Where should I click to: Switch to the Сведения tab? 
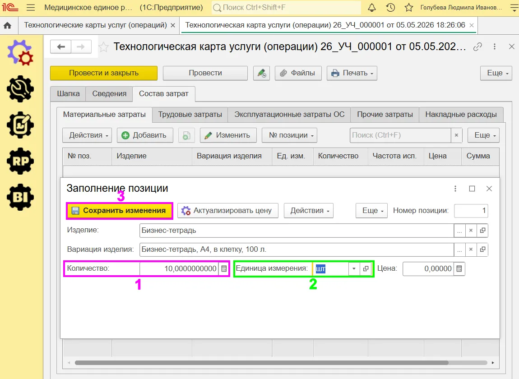coord(109,94)
